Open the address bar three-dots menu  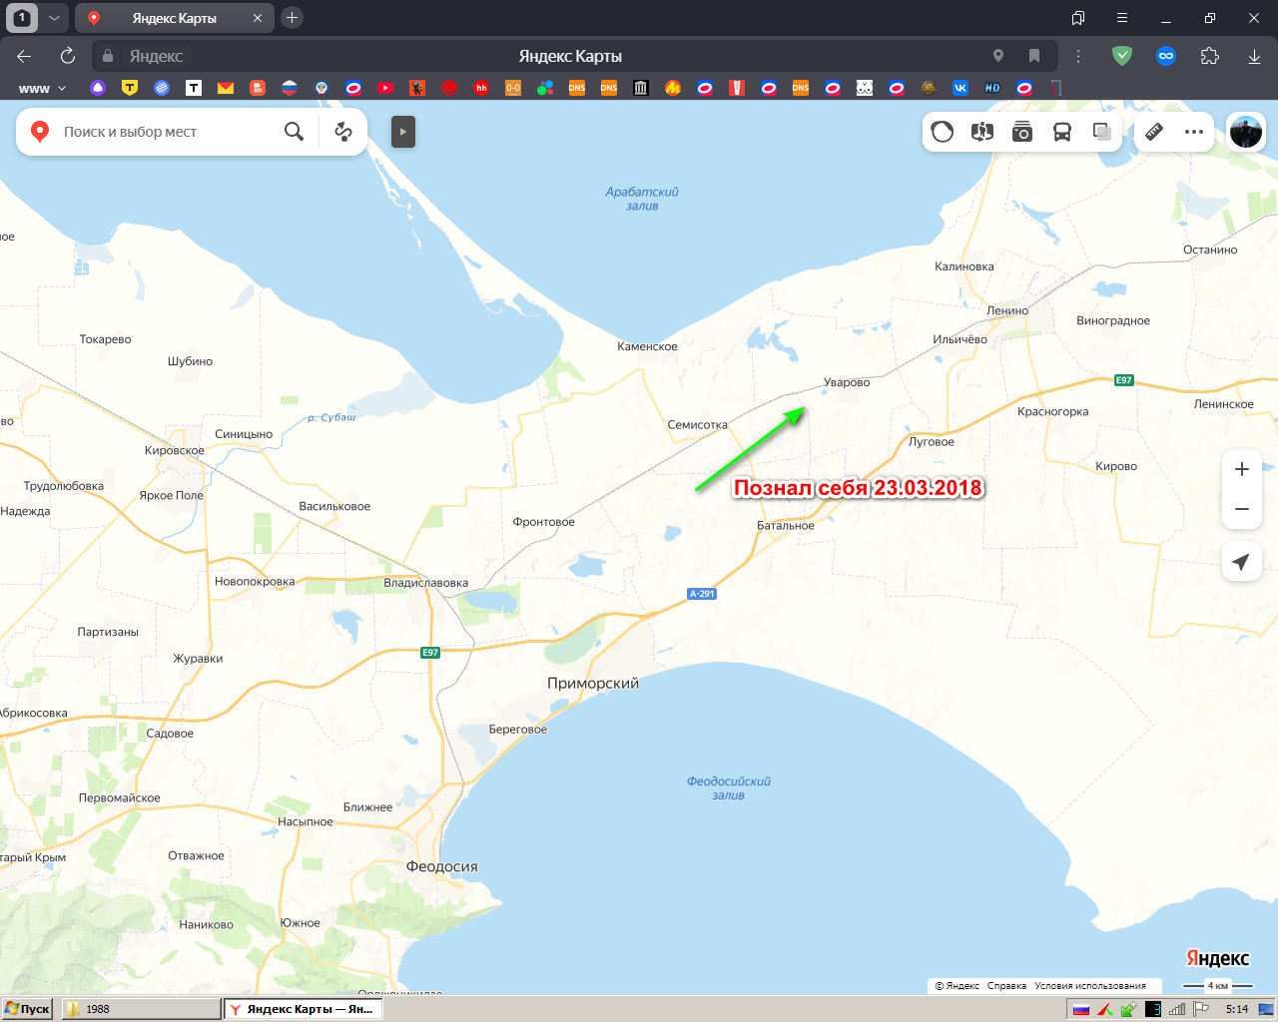[x=1078, y=56]
